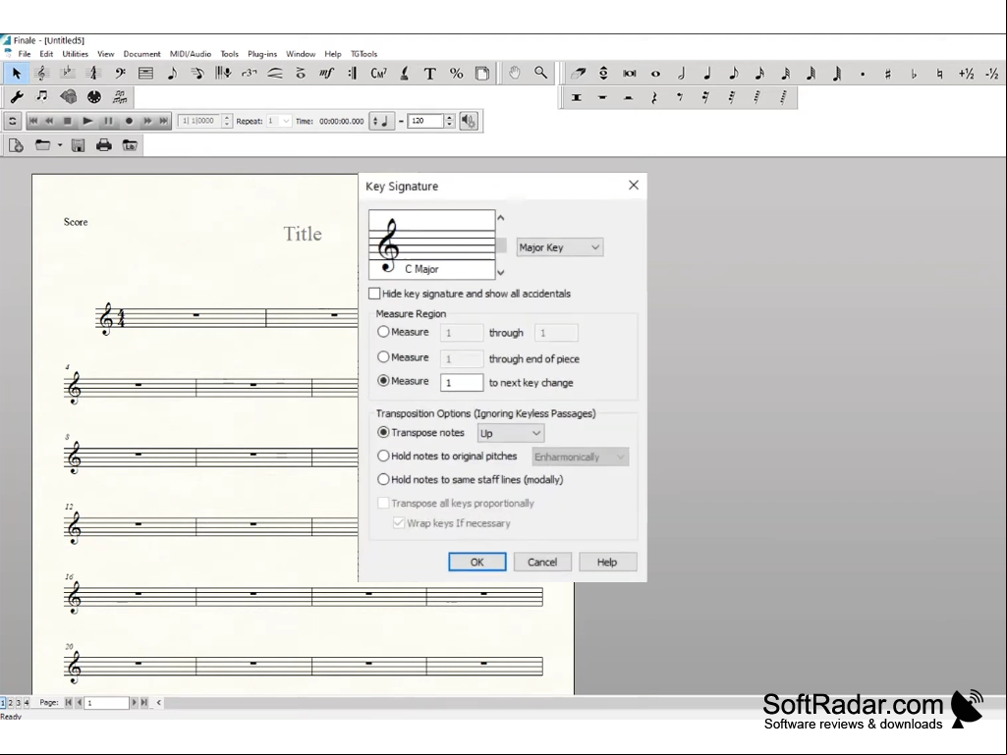
Task: Select the Selection (arrow) tool
Action: point(16,74)
